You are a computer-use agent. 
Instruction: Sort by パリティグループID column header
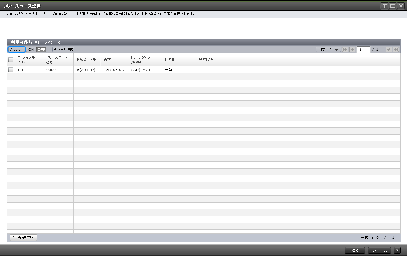tap(29, 60)
